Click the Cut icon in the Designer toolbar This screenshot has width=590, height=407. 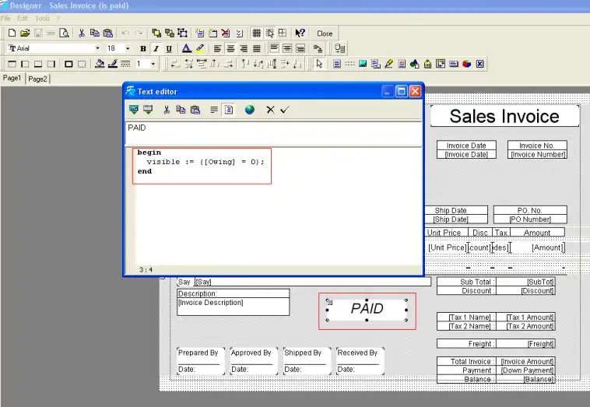click(x=81, y=33)
